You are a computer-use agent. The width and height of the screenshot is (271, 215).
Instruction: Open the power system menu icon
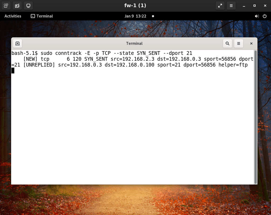264,16
